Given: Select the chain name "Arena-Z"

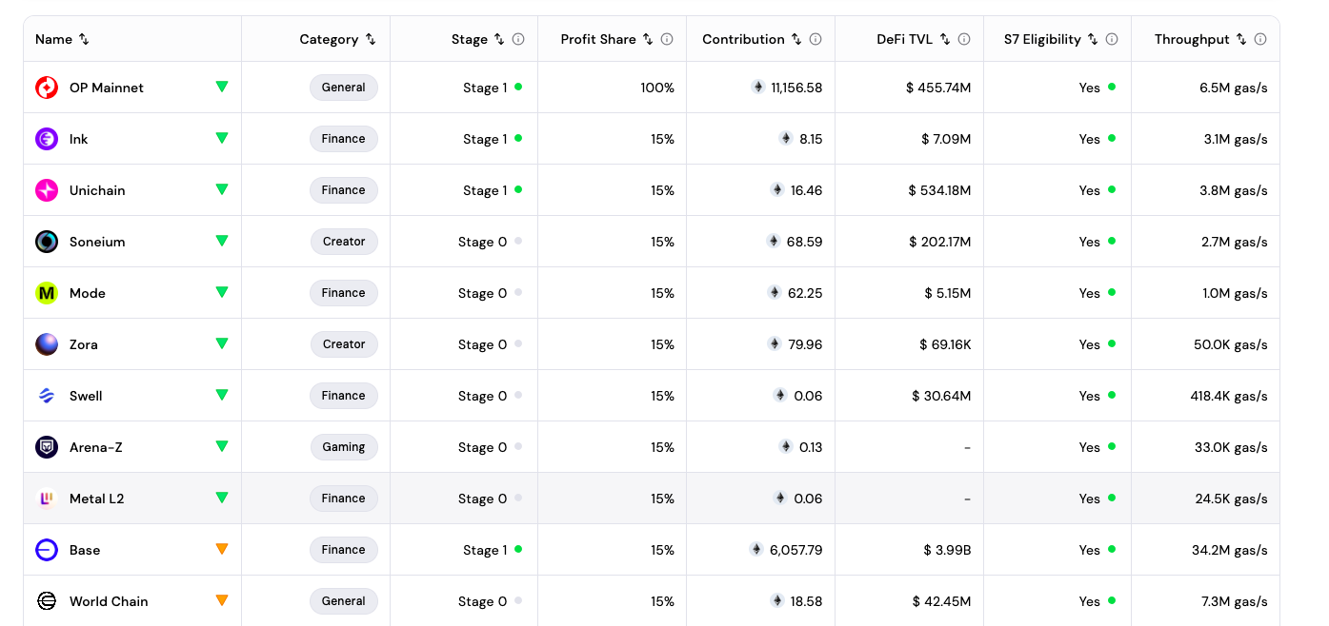Looking at the screenshot, I should click(x=96, y=447).
